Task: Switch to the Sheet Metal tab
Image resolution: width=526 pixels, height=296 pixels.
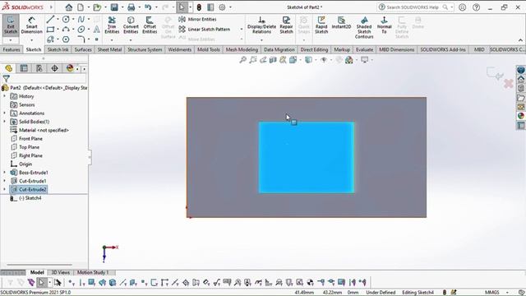Action: coord(109,49)
